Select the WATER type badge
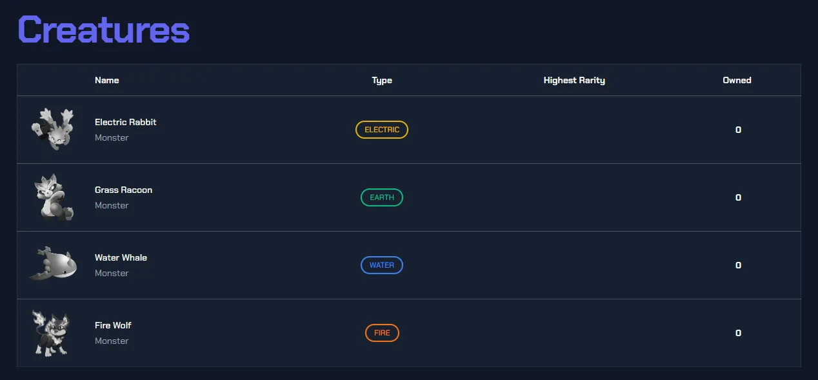 (x=382, y=265)
